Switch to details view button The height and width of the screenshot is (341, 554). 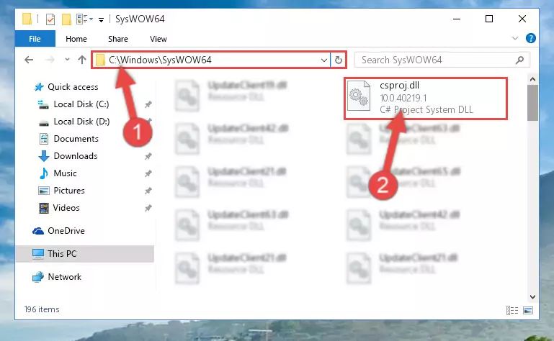coord(512,310)
